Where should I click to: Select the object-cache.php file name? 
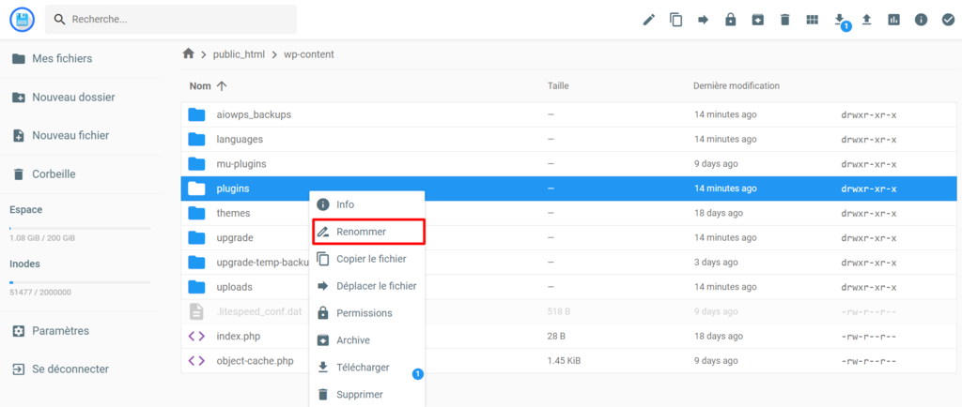pos(256,360)
